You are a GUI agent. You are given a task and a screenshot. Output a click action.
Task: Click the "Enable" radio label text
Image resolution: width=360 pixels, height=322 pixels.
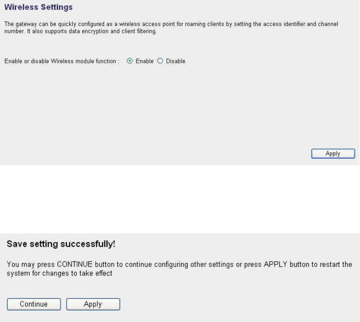144,61
